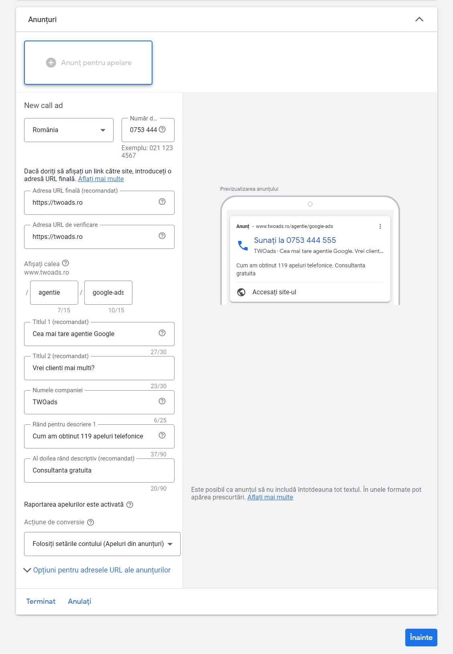
Task: Click Anulați to cancel the ad
Action: 79,601
